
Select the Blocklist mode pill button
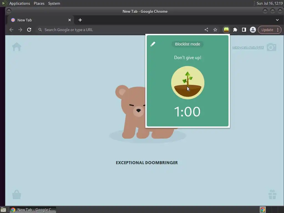click(x=187, y=44)
